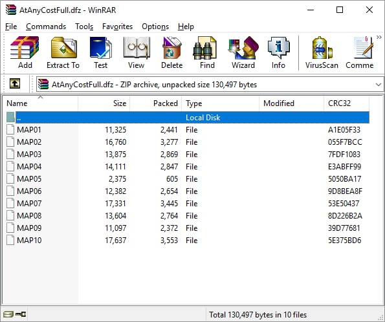
Task: Click CRC32 value E3ABFF99
Action: (x=344, y=166)
